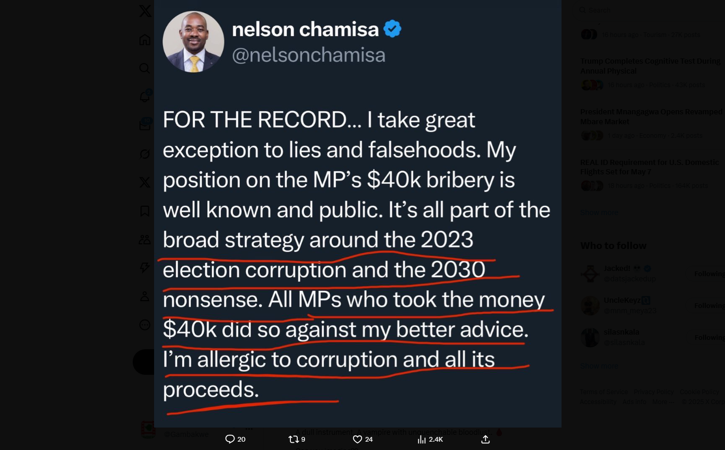
Task: Open the post views analytics icon
Action: click(x=422, y=439)
